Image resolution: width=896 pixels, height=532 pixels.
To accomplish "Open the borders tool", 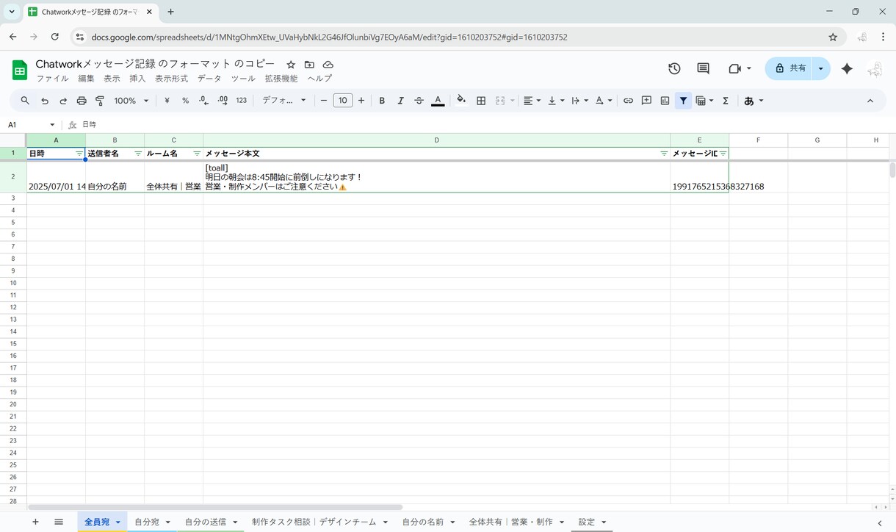I will (481, 101).
